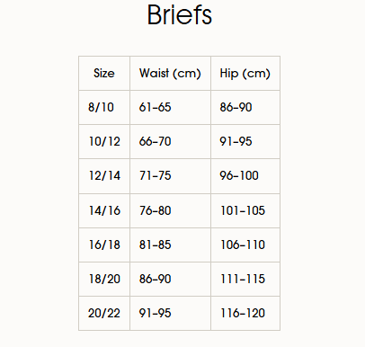Select the Hip (cm) column header
Screen dimensions: 365x347
click(245, 73)
